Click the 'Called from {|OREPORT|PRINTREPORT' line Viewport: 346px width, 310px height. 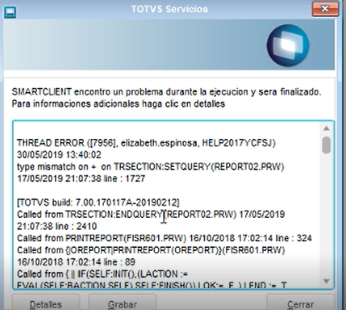tap(151, 250)
